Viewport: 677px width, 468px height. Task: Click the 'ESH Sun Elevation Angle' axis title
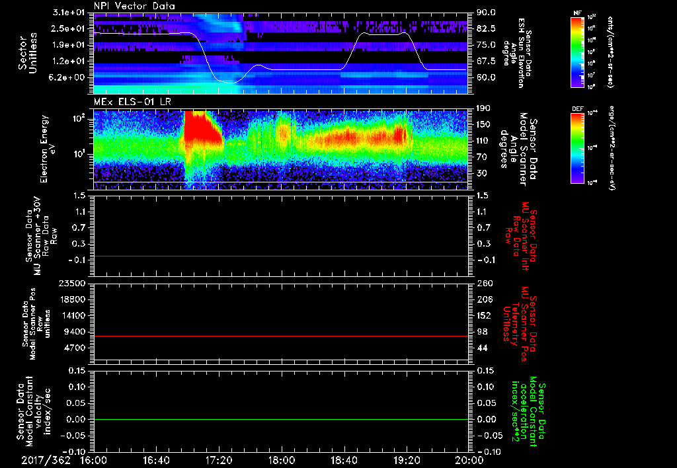[x=516, y=53]
